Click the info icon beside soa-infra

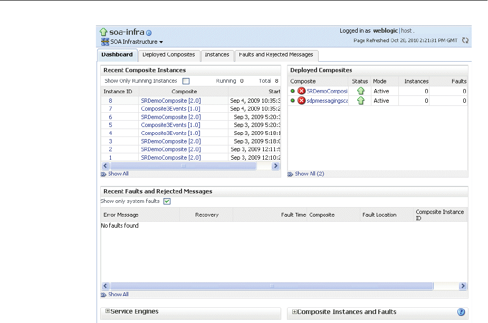(x=149, y=33)
